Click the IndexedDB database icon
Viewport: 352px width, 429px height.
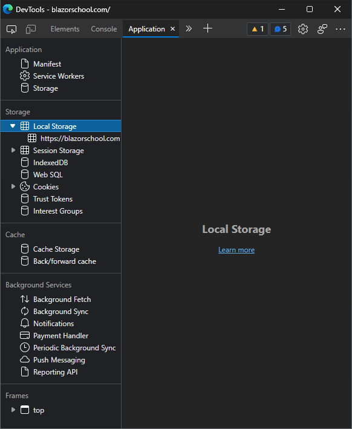pos(25,162)
